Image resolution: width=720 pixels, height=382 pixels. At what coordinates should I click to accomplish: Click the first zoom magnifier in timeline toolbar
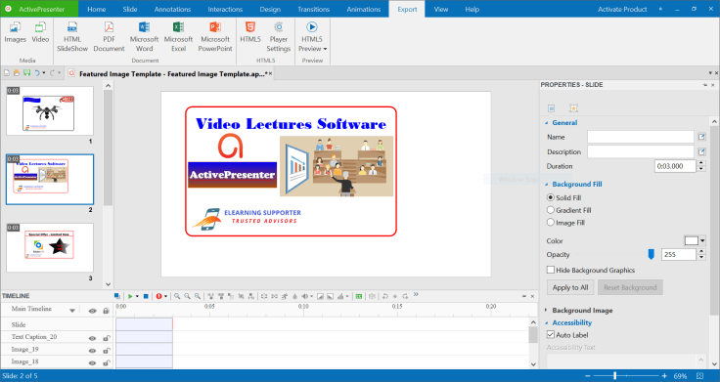[x=177, y=296]
